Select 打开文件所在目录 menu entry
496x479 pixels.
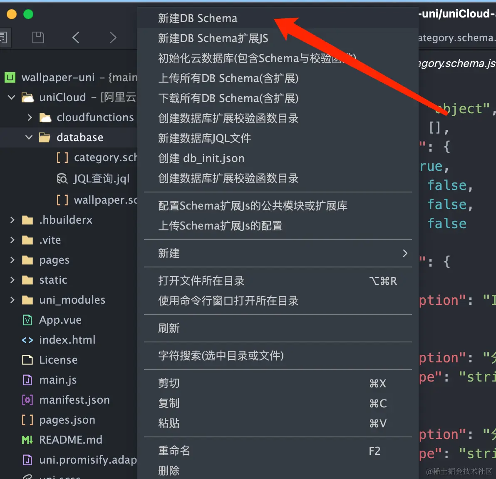278,281
